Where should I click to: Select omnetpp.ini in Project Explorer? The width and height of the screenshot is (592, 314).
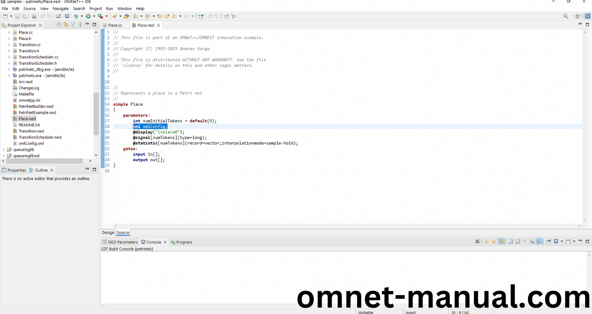29,100
